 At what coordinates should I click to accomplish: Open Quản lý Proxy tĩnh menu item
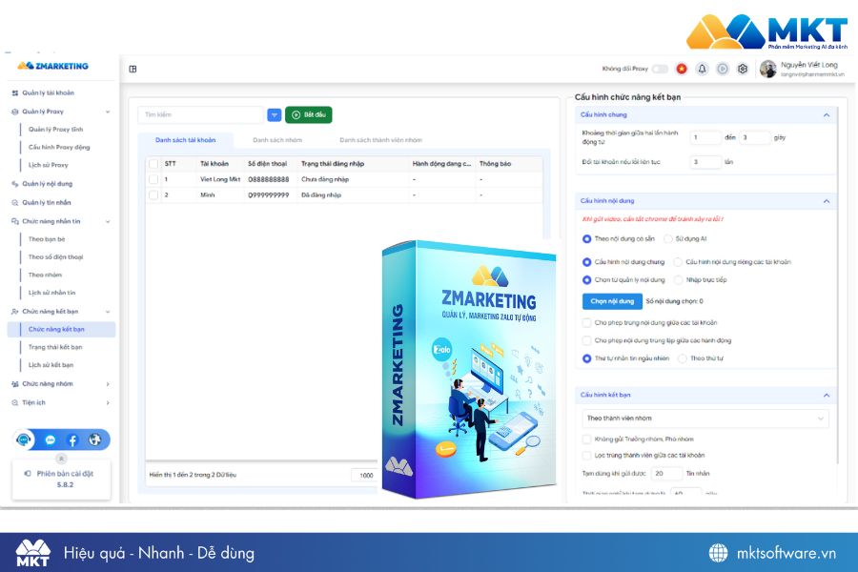(56, 130)
